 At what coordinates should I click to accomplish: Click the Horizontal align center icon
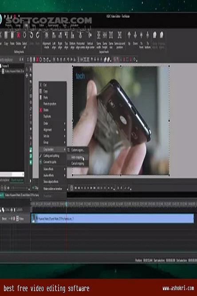80,35
